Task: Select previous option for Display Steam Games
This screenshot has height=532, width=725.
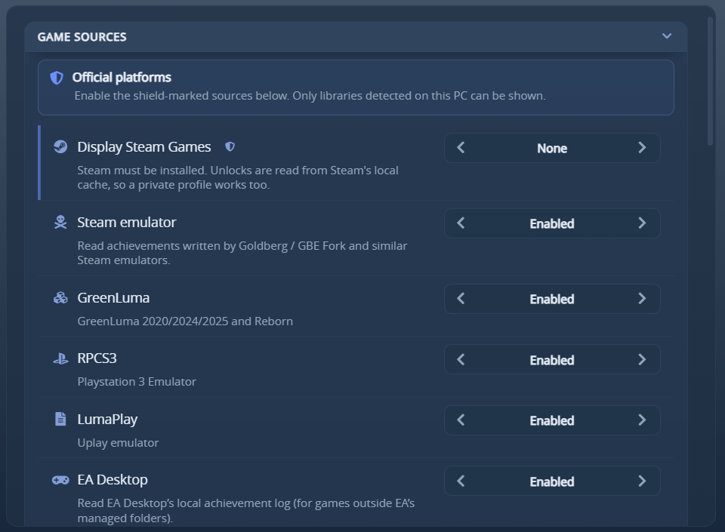Action: coord(461,148)
